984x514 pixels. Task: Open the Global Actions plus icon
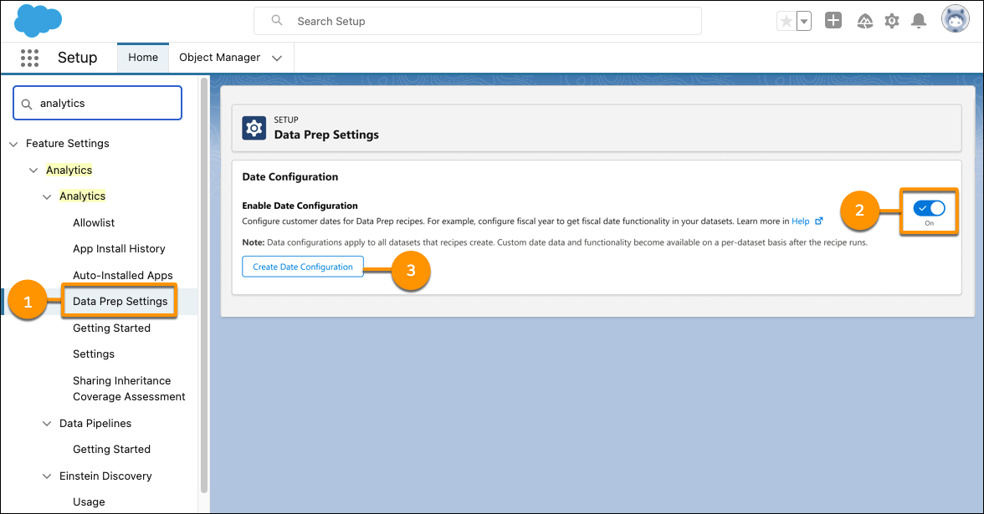(x=833, y=21)
